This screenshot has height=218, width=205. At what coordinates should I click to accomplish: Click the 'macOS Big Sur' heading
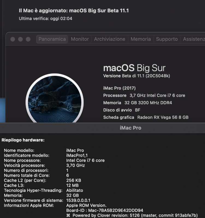coord(134,68)
